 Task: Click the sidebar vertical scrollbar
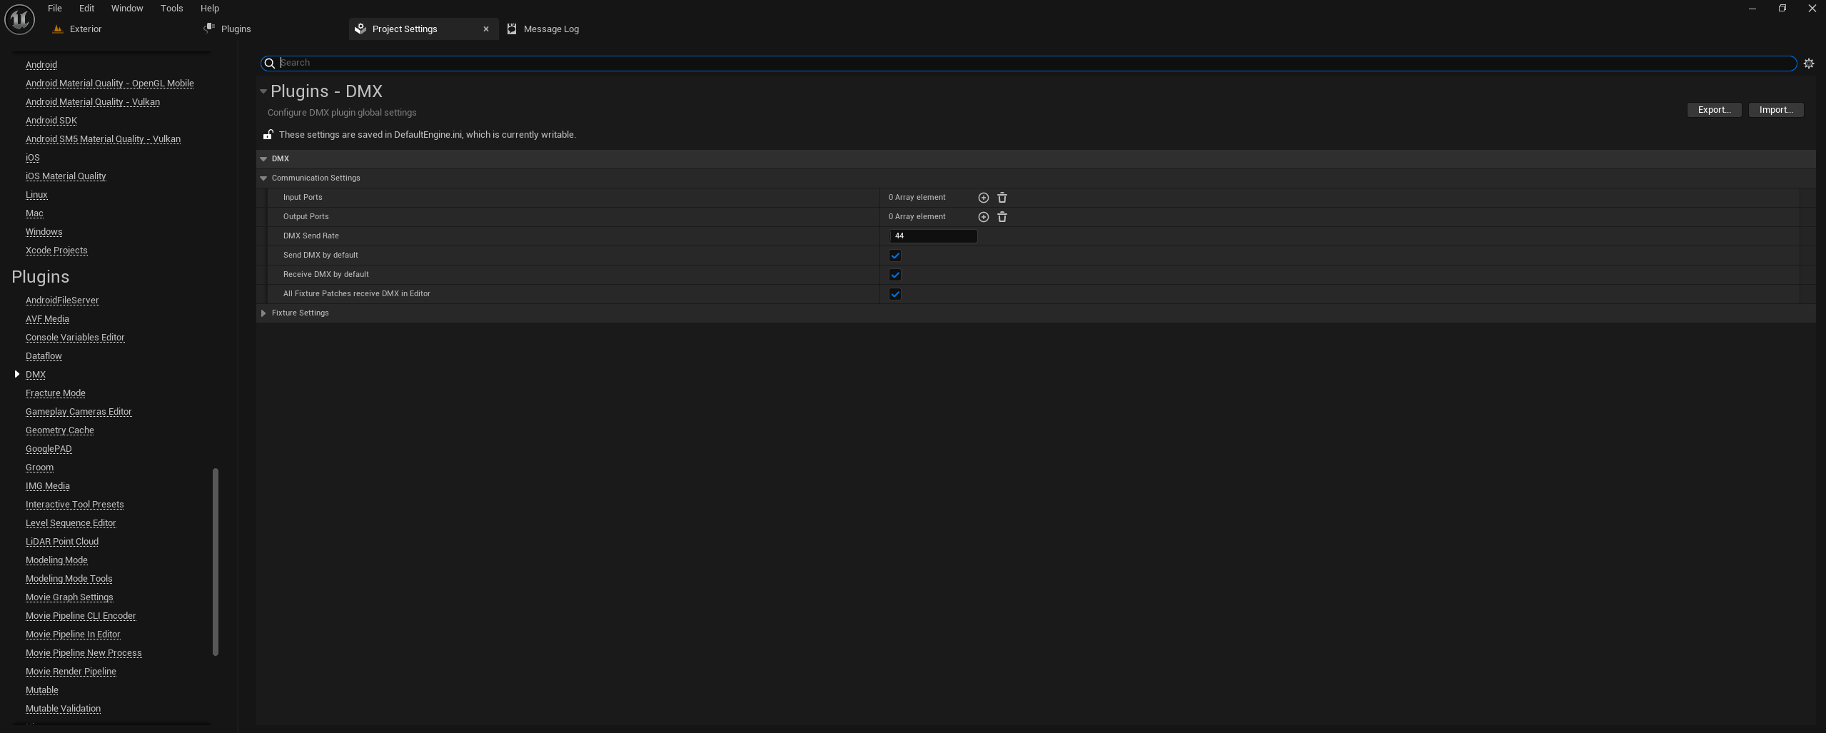pos(216,562)
